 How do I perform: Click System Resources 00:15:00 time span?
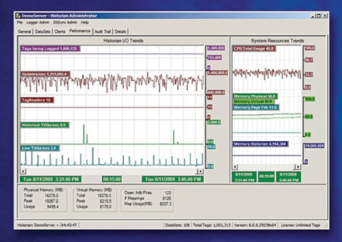[266, 177]
